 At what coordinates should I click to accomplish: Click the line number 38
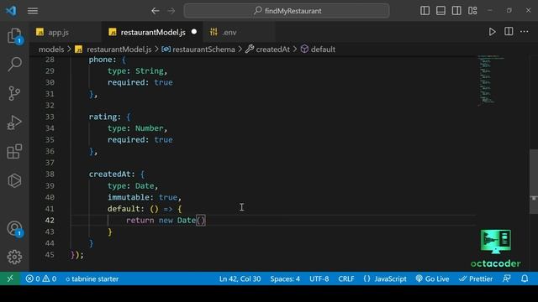pos(50,174)
